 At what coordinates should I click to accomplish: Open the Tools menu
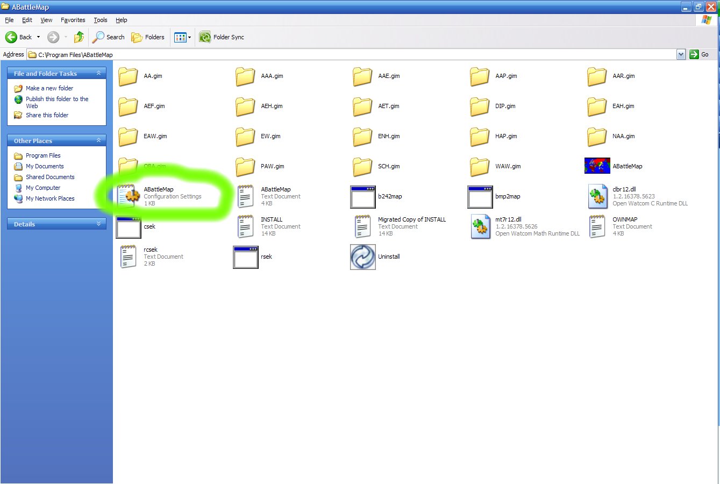(100, 20)
